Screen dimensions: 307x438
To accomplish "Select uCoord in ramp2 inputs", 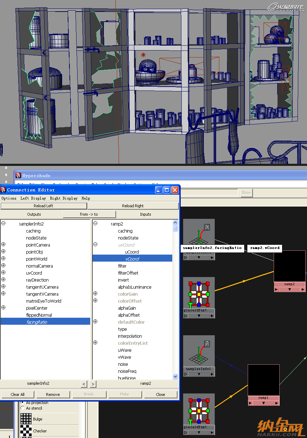I will click(x=132, y=252).
